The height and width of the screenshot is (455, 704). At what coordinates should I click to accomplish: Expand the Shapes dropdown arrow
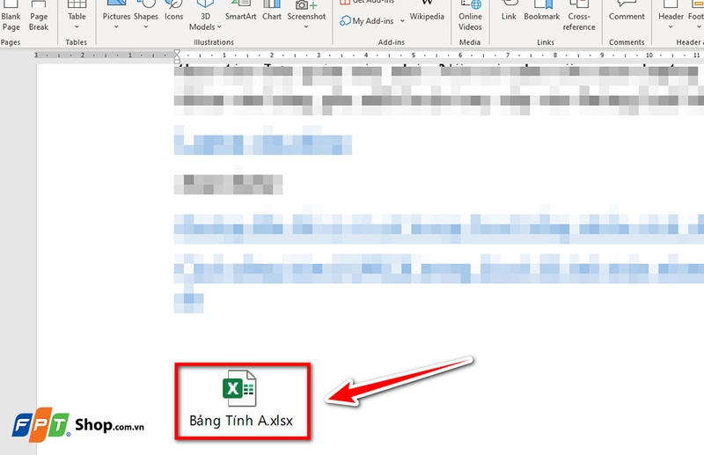pyautogui.click(x=146, y=27)
